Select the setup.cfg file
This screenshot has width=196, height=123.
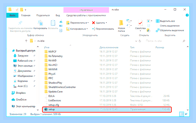pyautogui.click(x=52, y=105)
